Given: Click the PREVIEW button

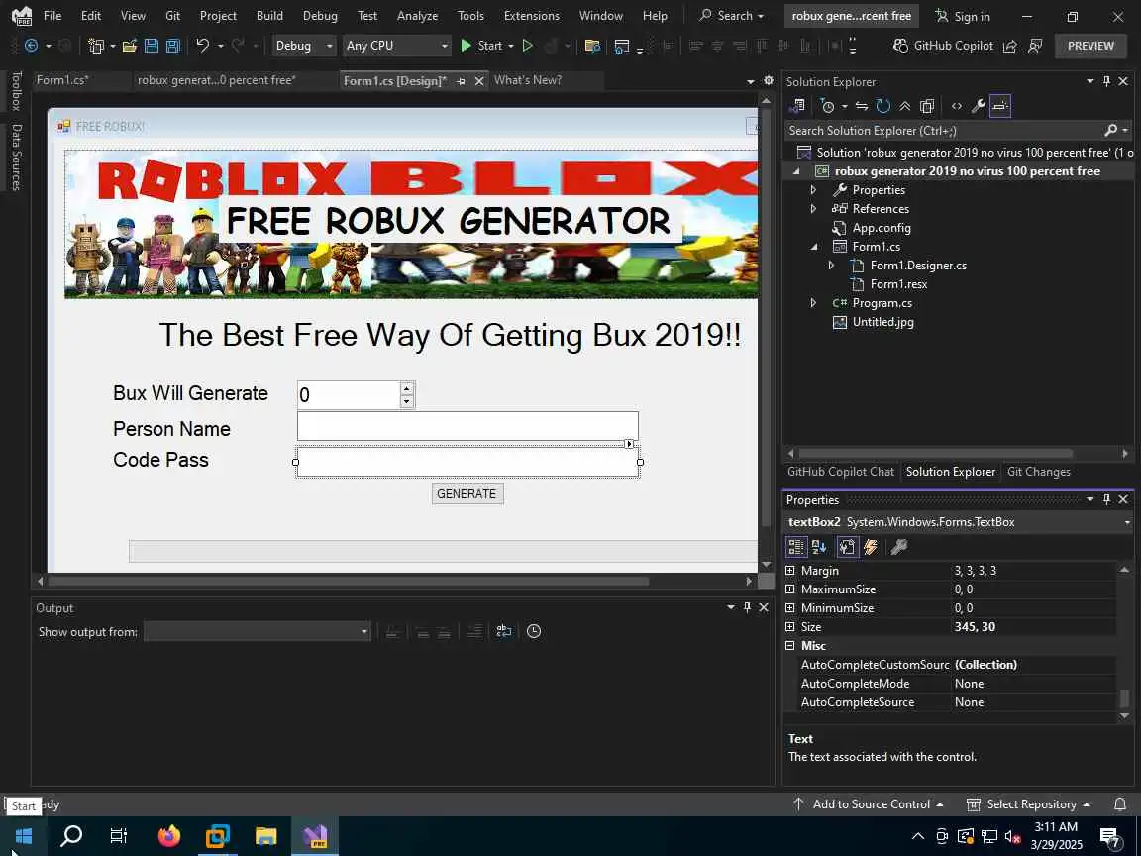Looking at the screenshot, I should tap(1090, 46).
